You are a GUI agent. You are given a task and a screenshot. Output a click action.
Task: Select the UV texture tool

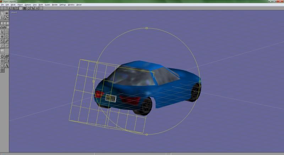click(x=2, y=50)
